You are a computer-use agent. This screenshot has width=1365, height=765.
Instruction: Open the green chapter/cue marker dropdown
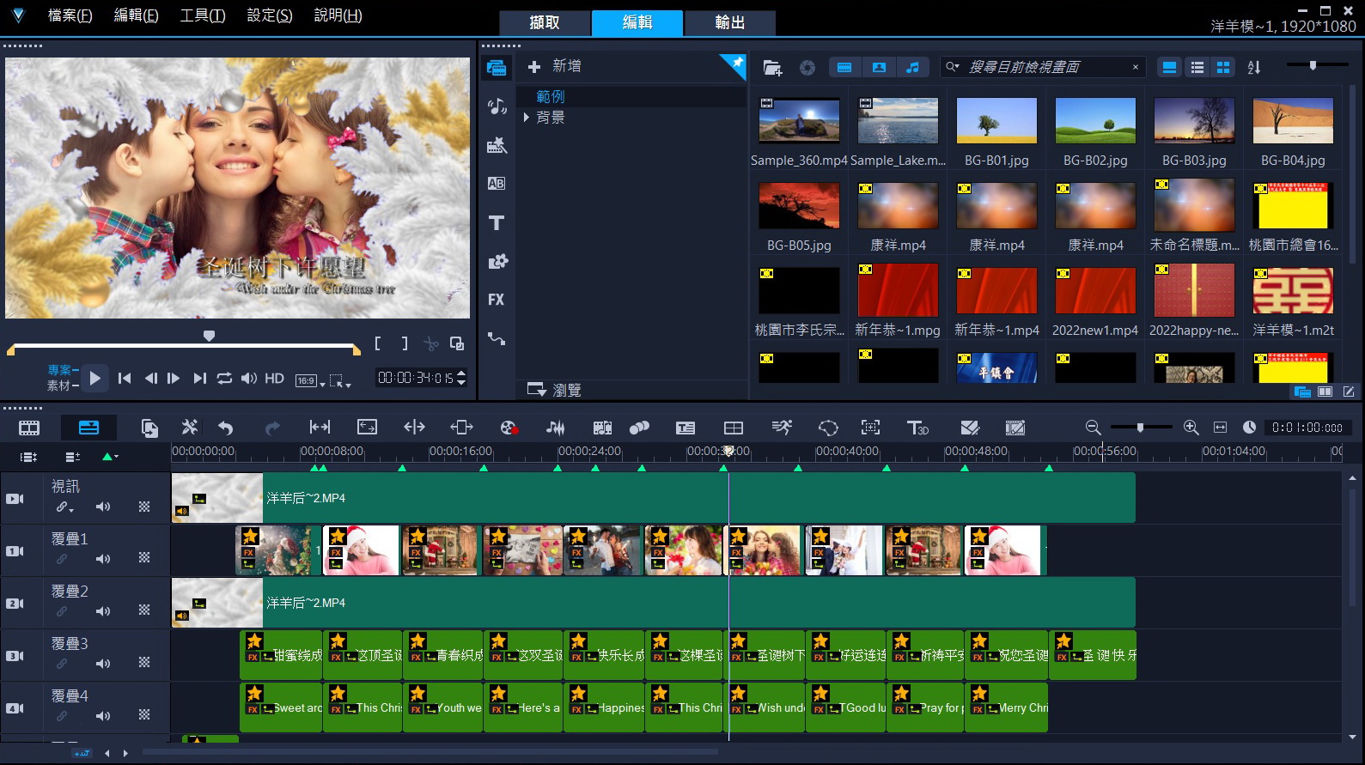tap(111, 457)
